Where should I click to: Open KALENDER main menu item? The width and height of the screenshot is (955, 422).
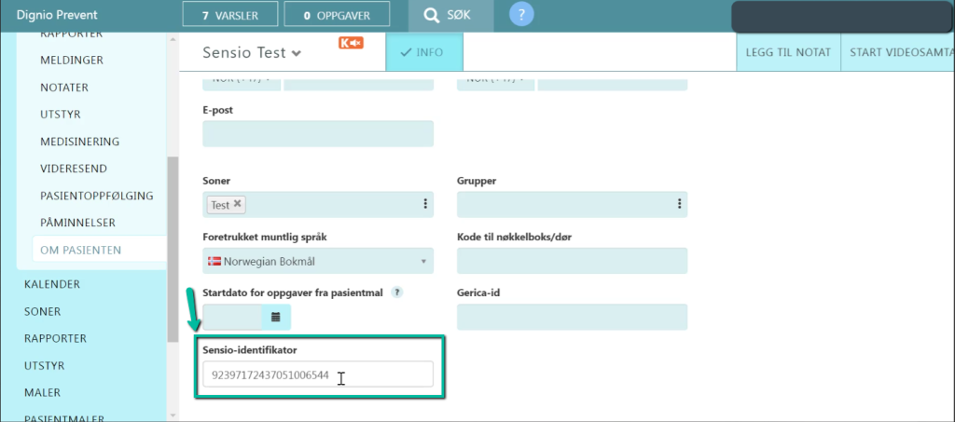coord(52,284)
